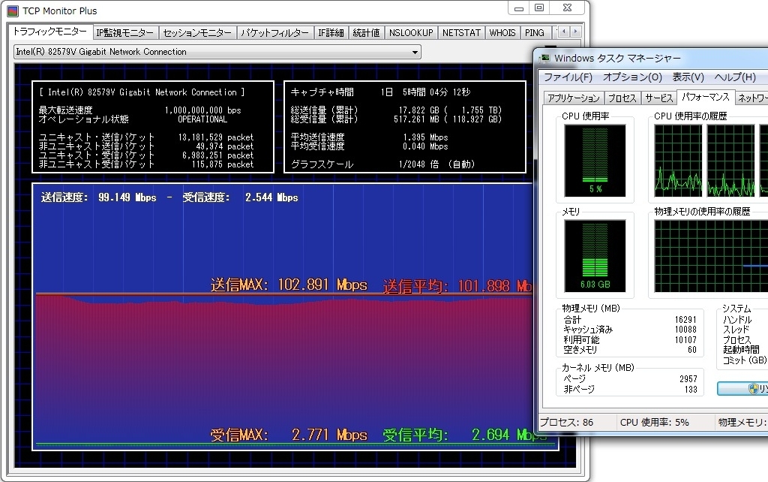Click the kernel ページ 2957 value

pos(688,379)
